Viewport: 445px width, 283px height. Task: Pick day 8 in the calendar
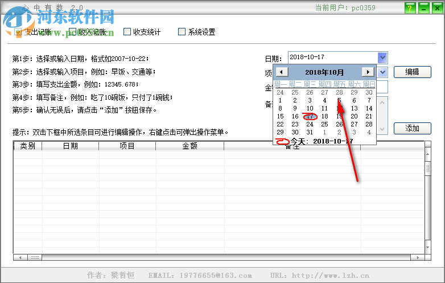[x=280, y=108]
